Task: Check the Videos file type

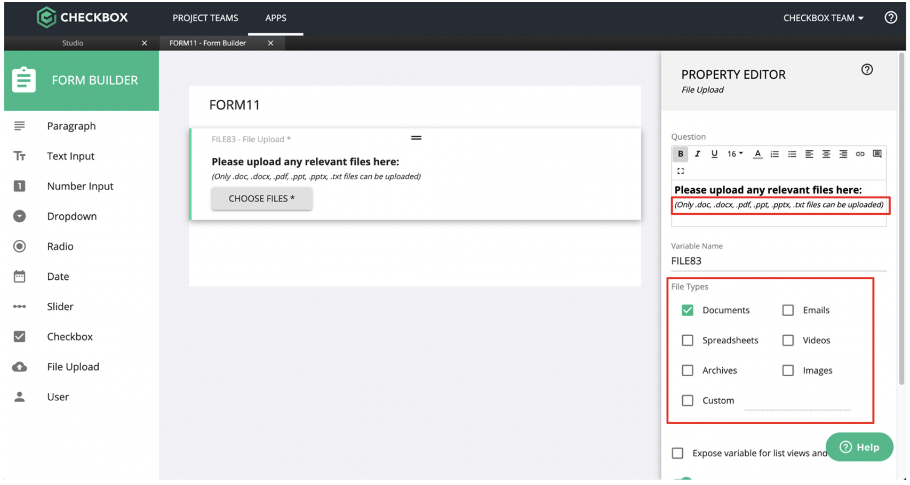Action: [x=788, y=340]
